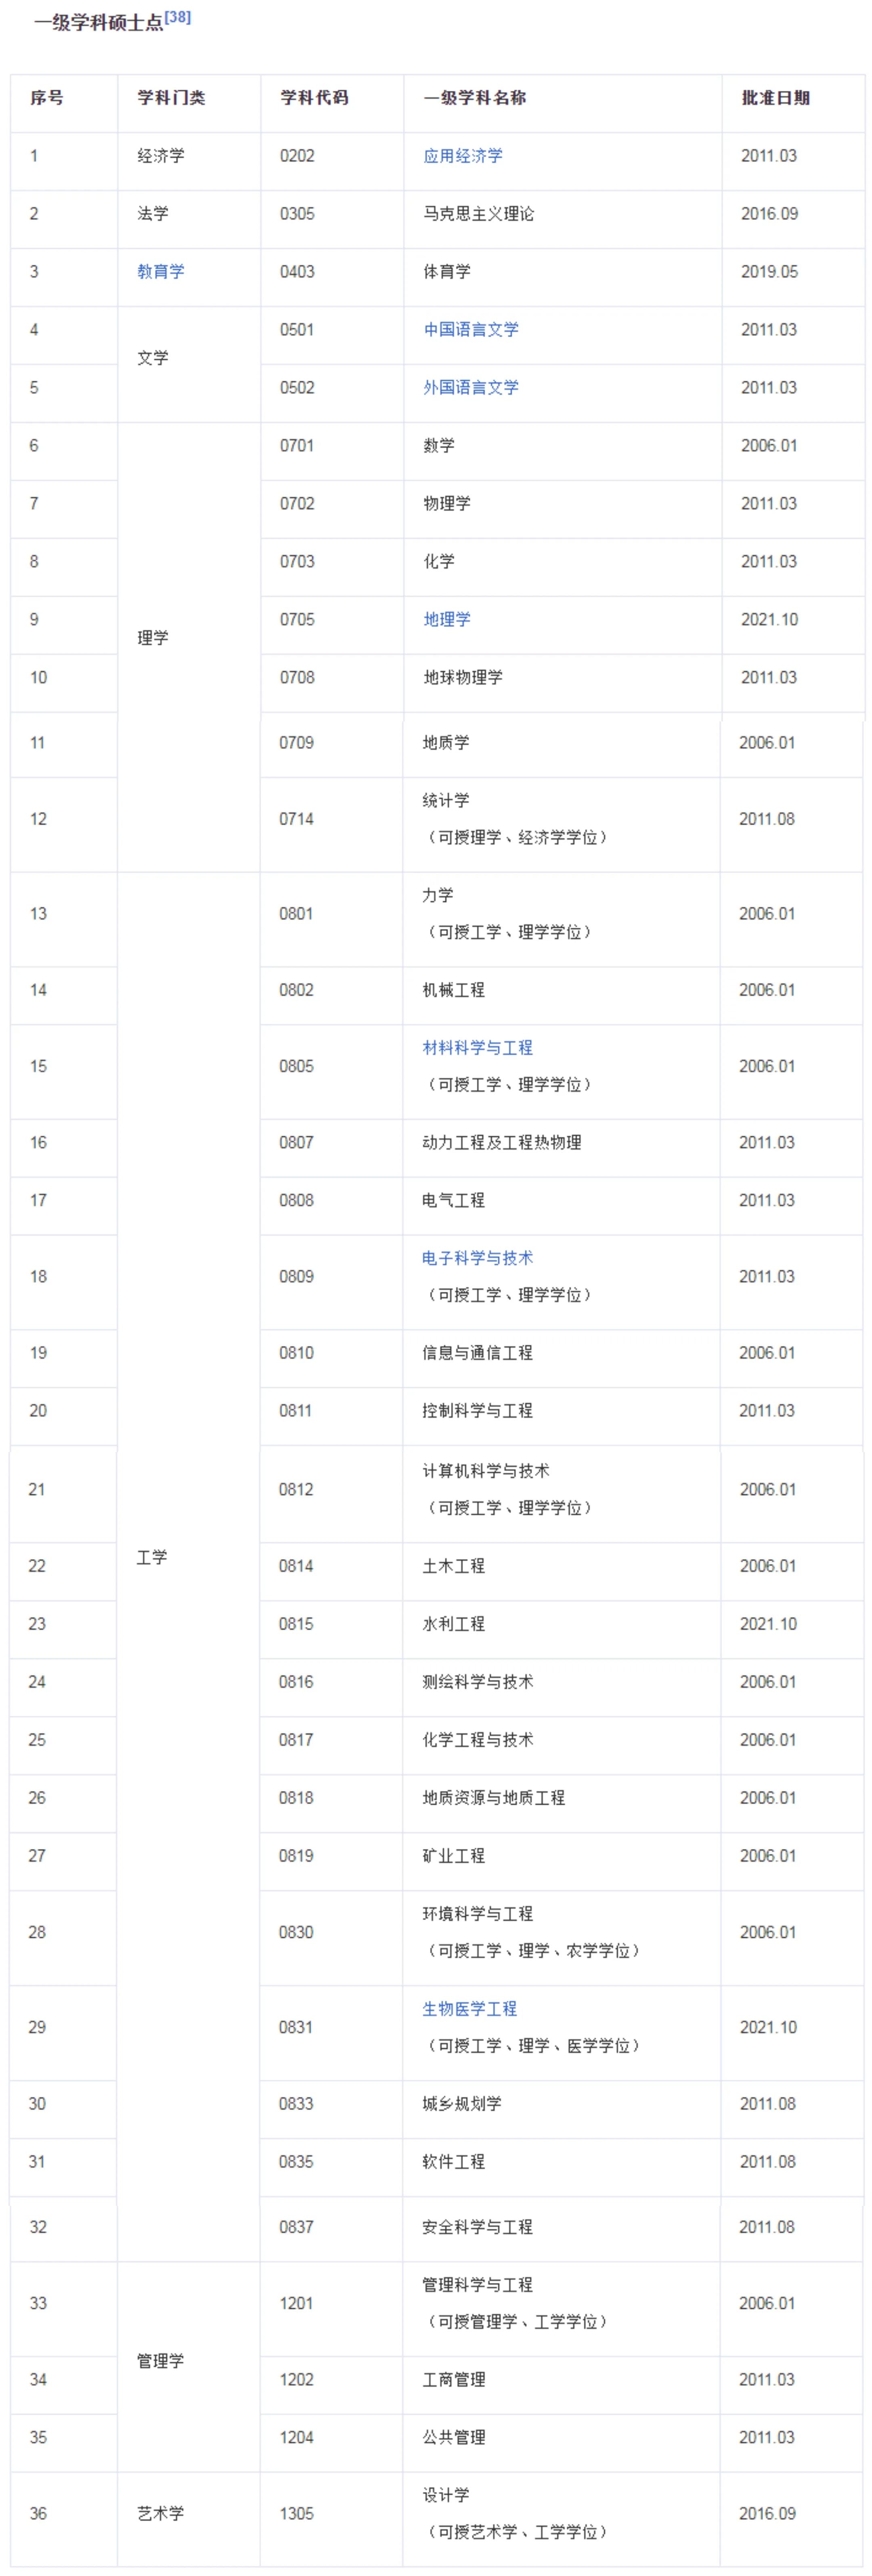Click the 序号 column header
The height and width of the screenshot is (2576, 872).
click(x=47, y=98)
